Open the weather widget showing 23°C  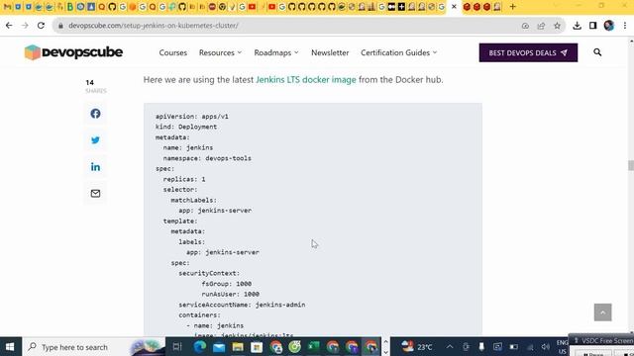pyautogui.click(x=417, y=347)
